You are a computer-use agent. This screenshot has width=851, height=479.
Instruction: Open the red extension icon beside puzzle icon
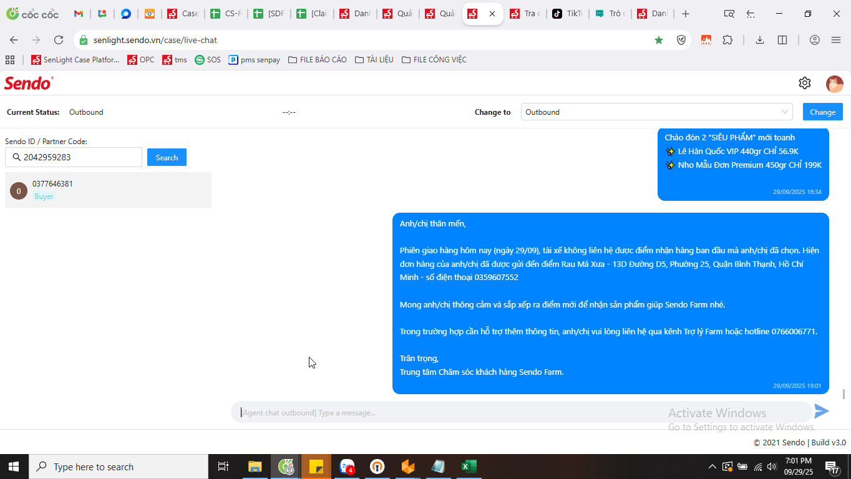click(x=706, y=40)
